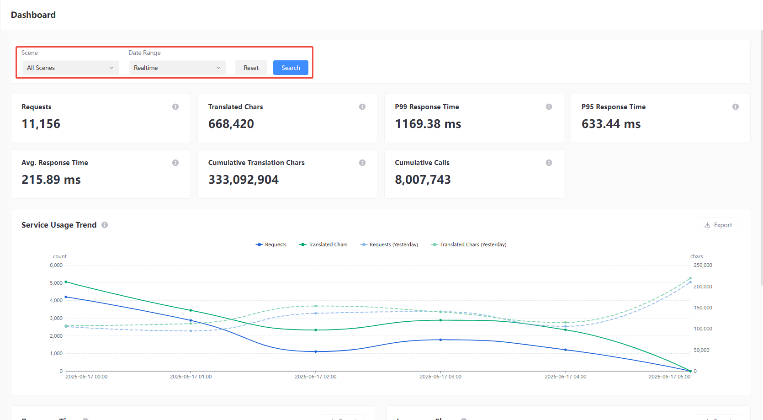
Task: Click info icon on Avg. Response Time card
Action: (x=175, y=163)
